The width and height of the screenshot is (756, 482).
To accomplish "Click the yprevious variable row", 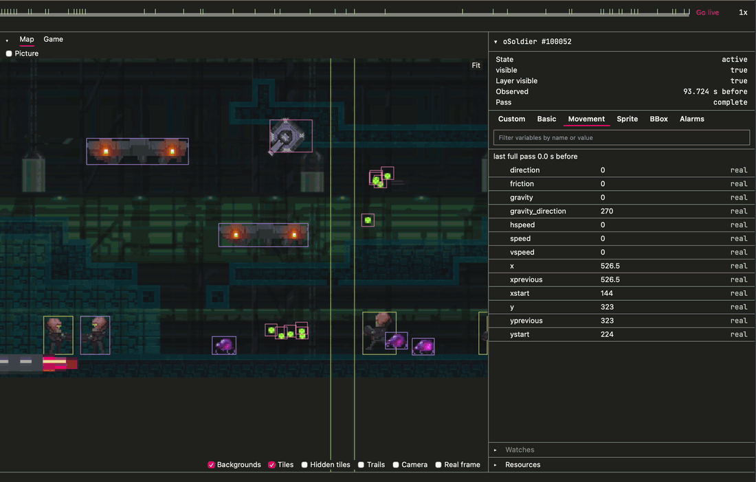I will 622,321.
